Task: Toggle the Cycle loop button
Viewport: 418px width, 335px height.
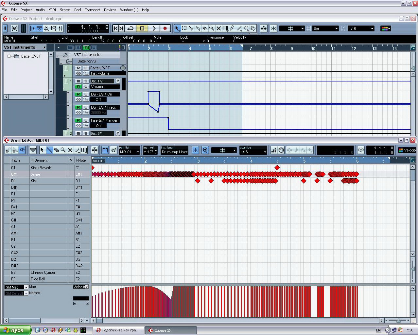Action: [x=131, y=28]
